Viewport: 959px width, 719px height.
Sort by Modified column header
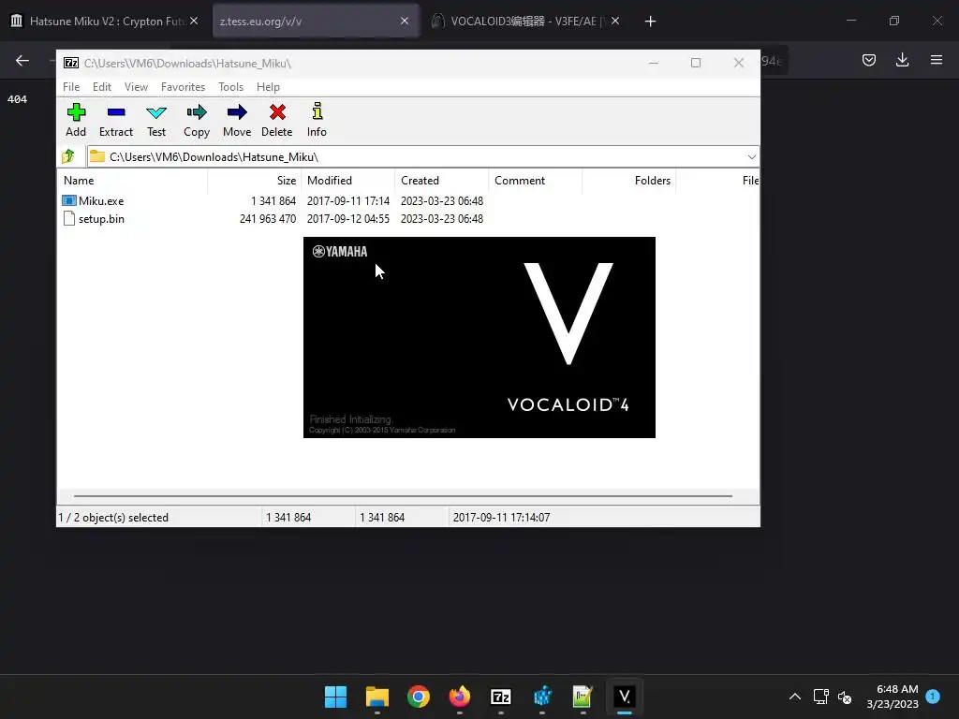coord(347,181)
